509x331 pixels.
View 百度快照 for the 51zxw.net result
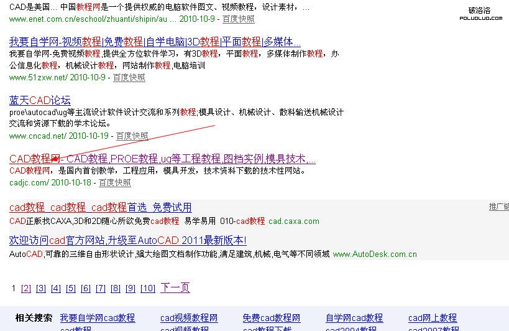(129, 78)
